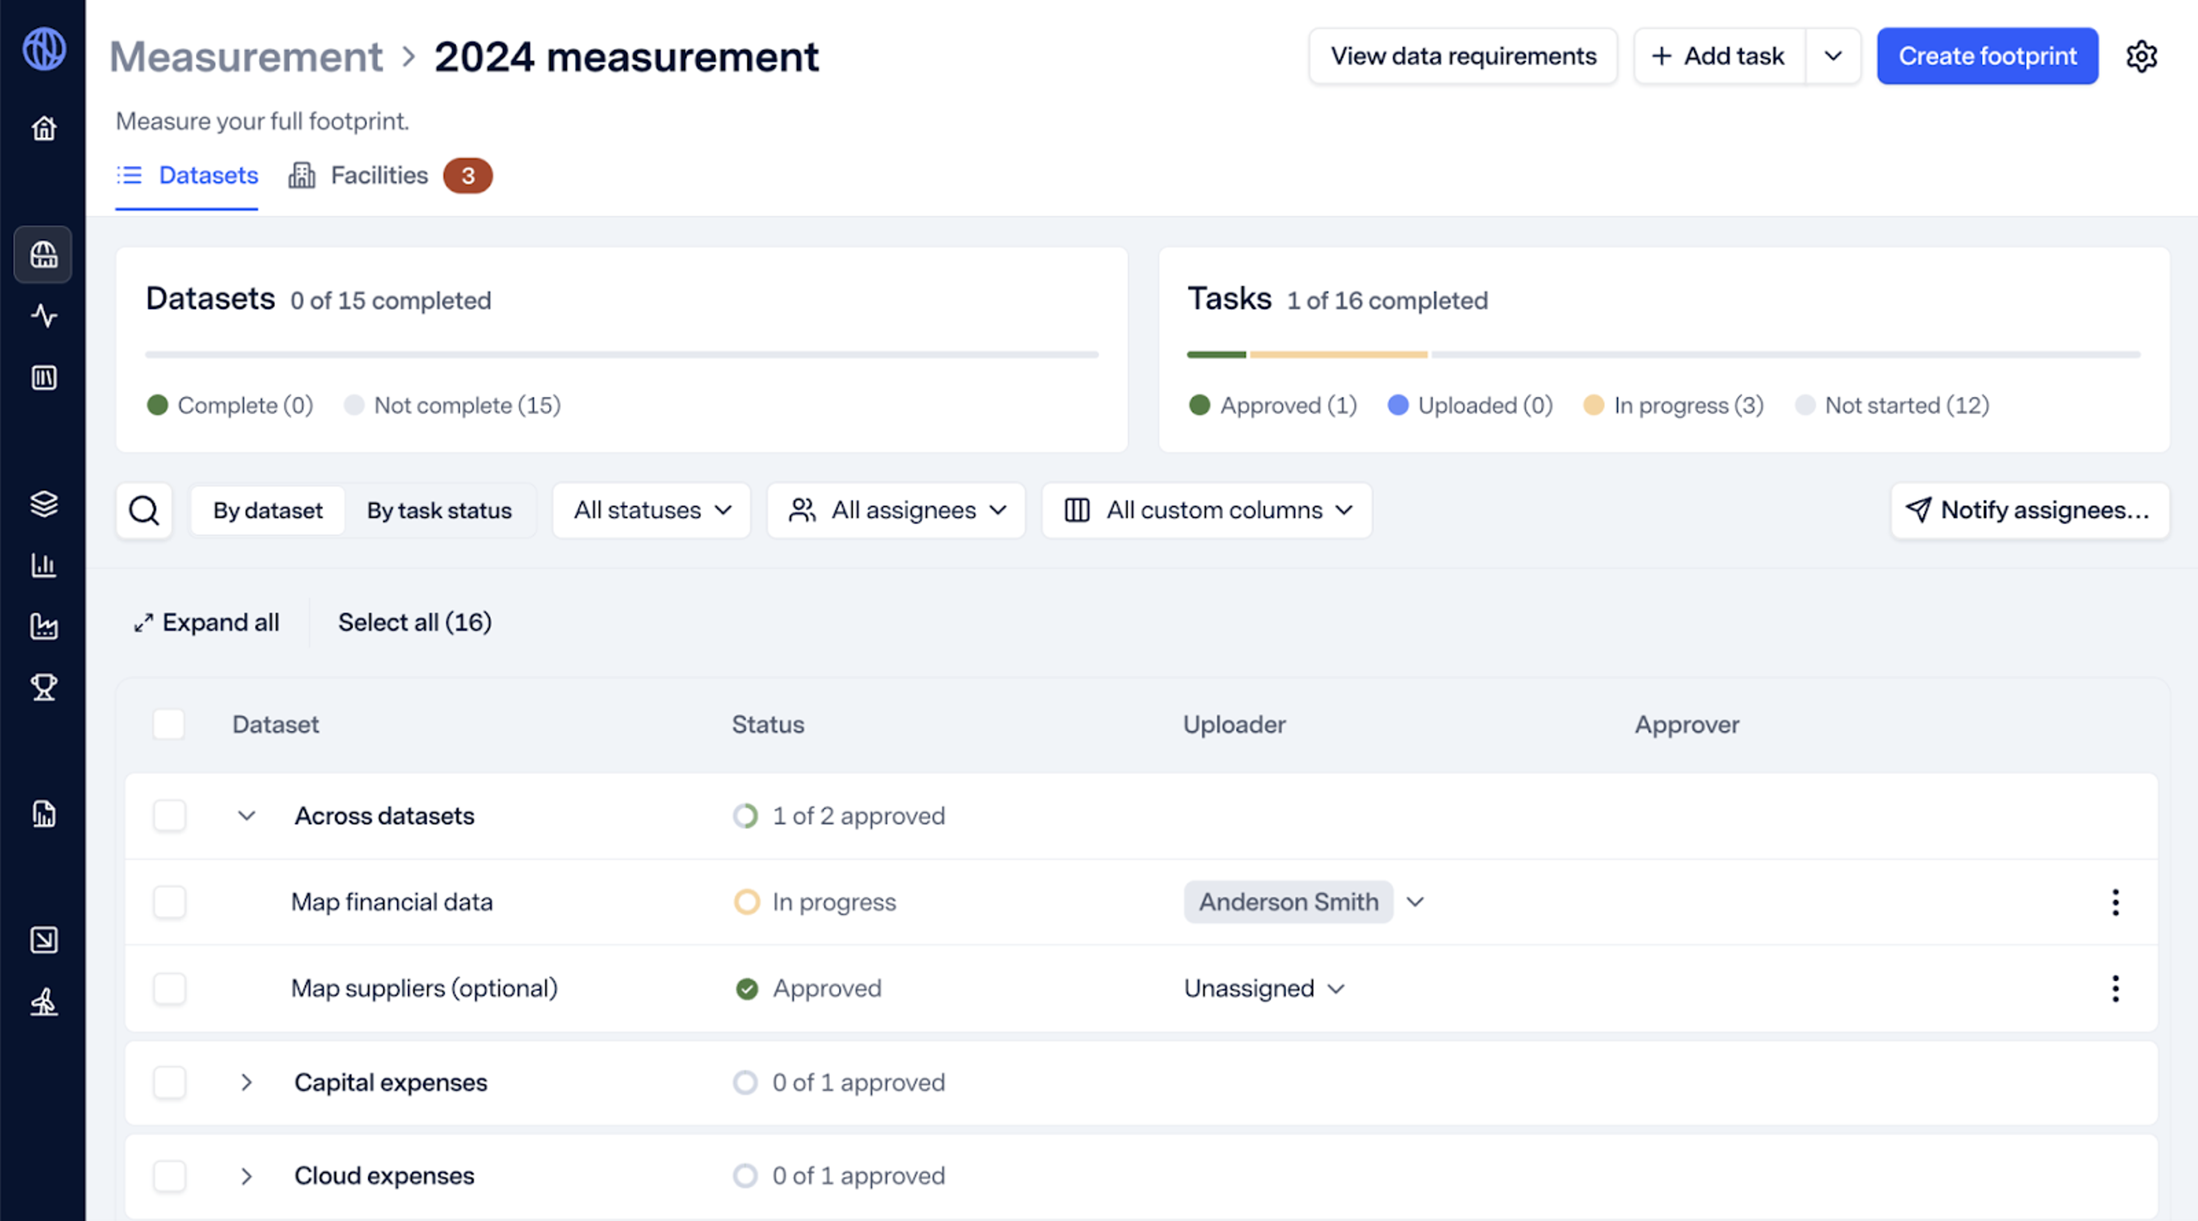
Task: Tick the Capital expenses row checkbox
Action: (x=169, y=1082)
